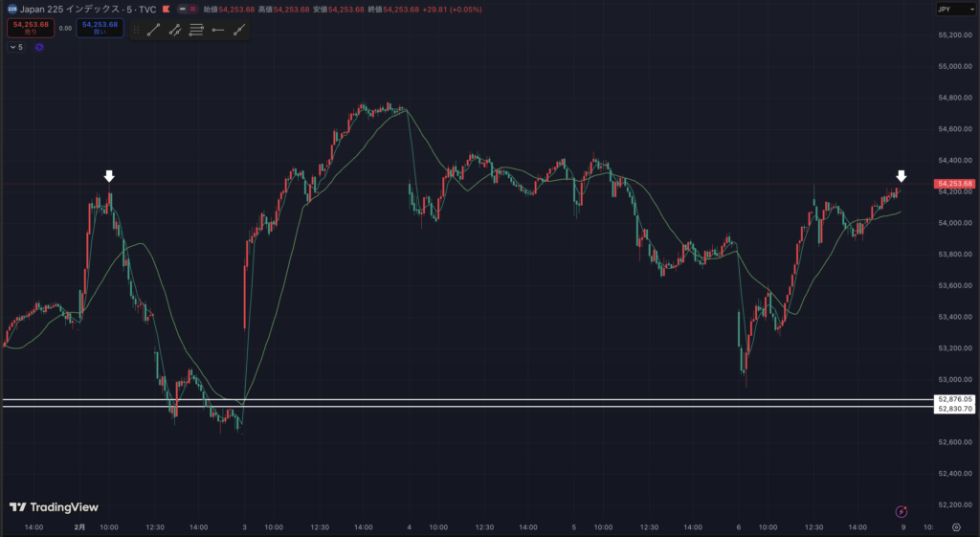Open chart settings gear at bottom right
The image size is (980, 537).
pyautogui.click(x=956, y=527)
